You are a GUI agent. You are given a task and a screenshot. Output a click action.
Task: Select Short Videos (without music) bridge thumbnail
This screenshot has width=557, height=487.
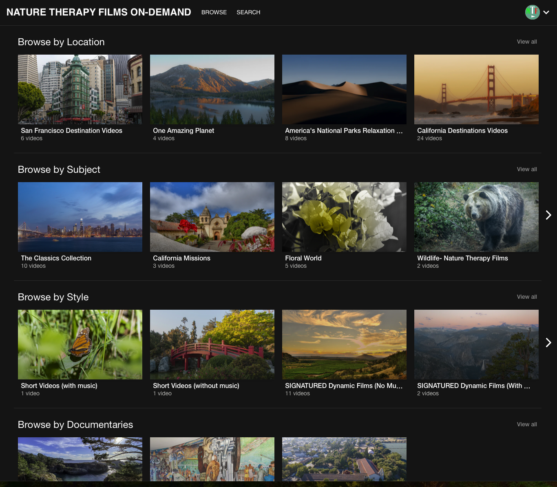tap(212, 344)
